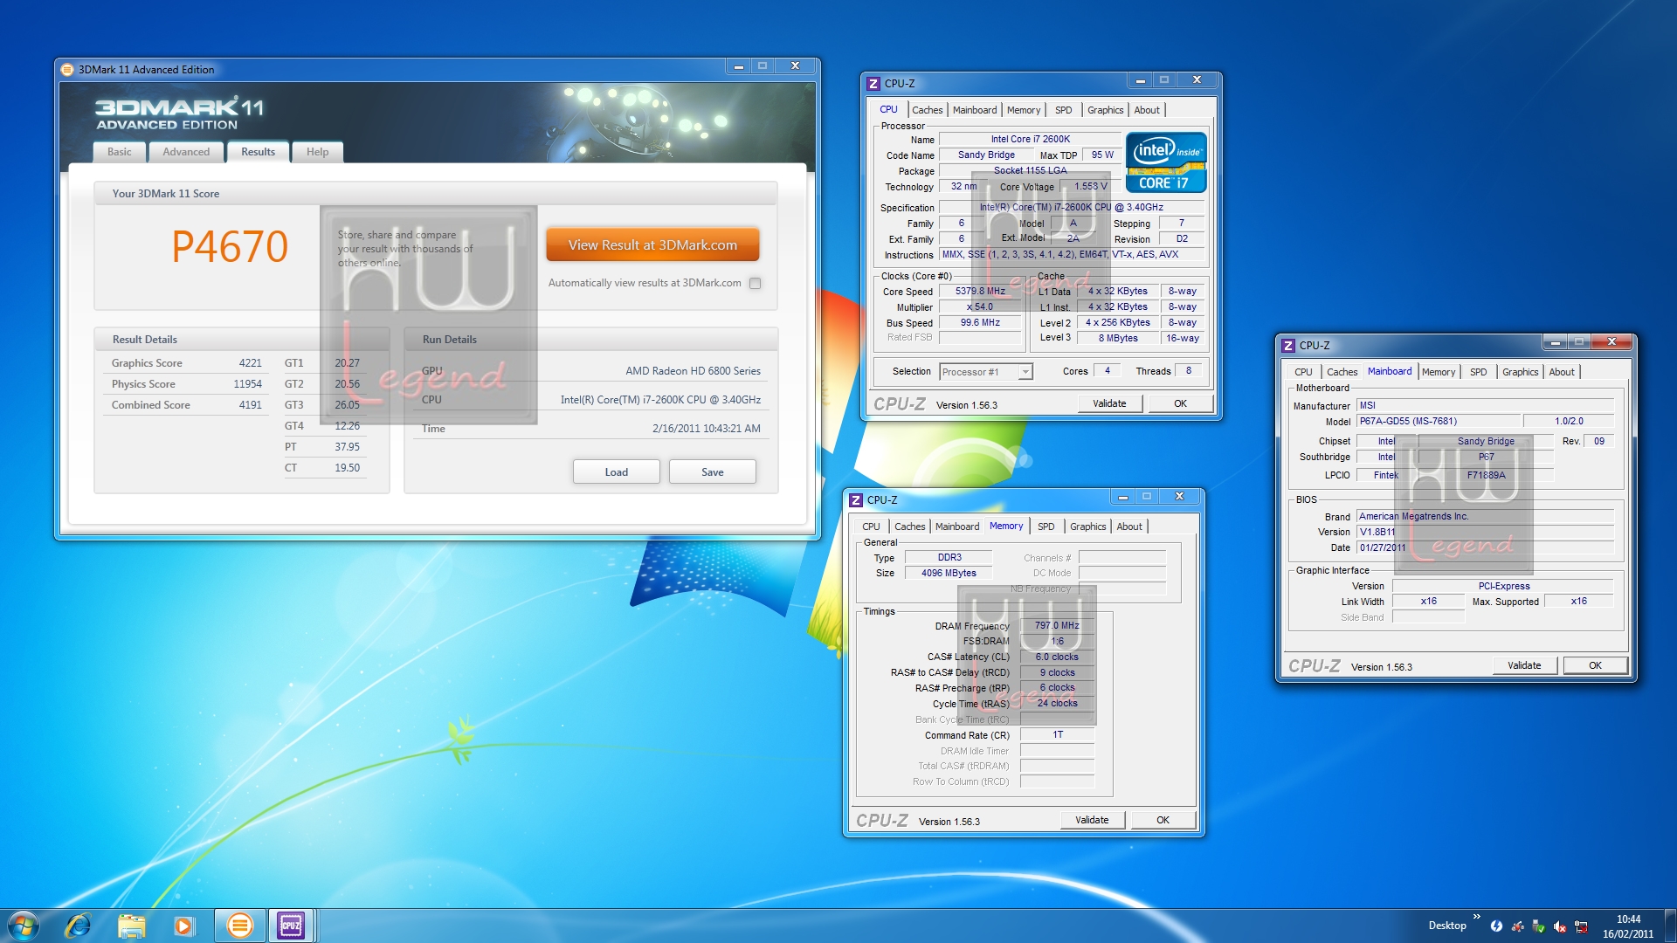Click OK in the top CPU-Z window

pyautogui.click(x=1180, y=403)
